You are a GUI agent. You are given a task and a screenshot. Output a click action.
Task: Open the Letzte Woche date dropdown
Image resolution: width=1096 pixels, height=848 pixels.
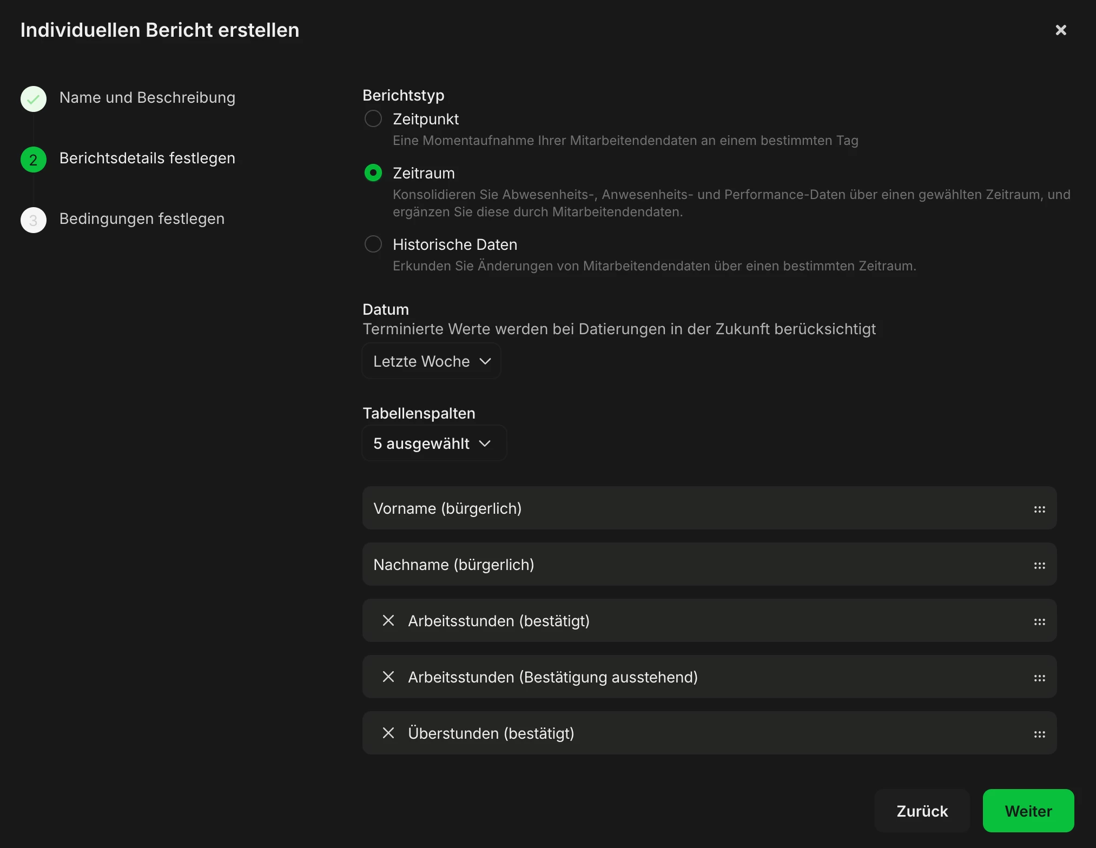click(431, 361)
